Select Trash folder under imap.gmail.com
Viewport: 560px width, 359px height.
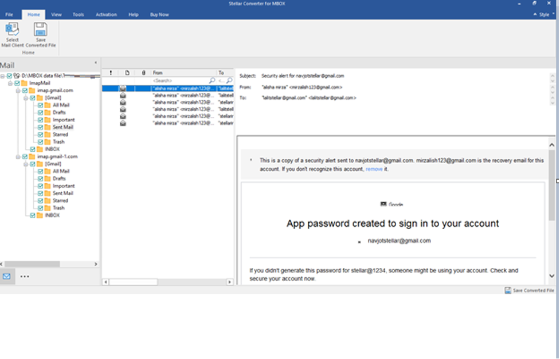click(x=58, y=142)
